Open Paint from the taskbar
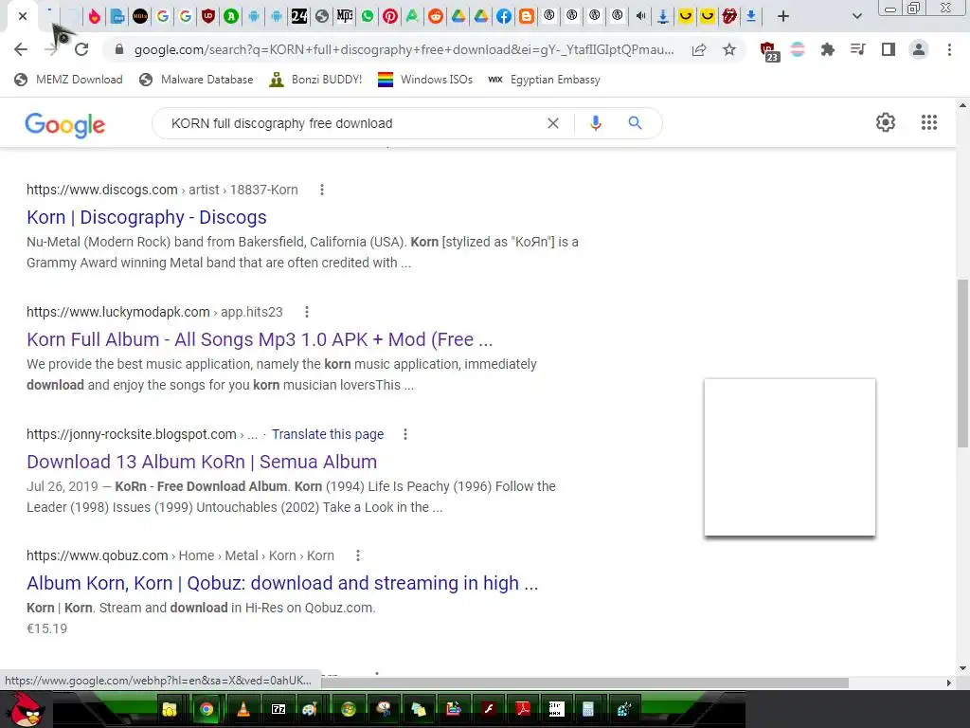 pyautogui.click(x=310, y=709)
